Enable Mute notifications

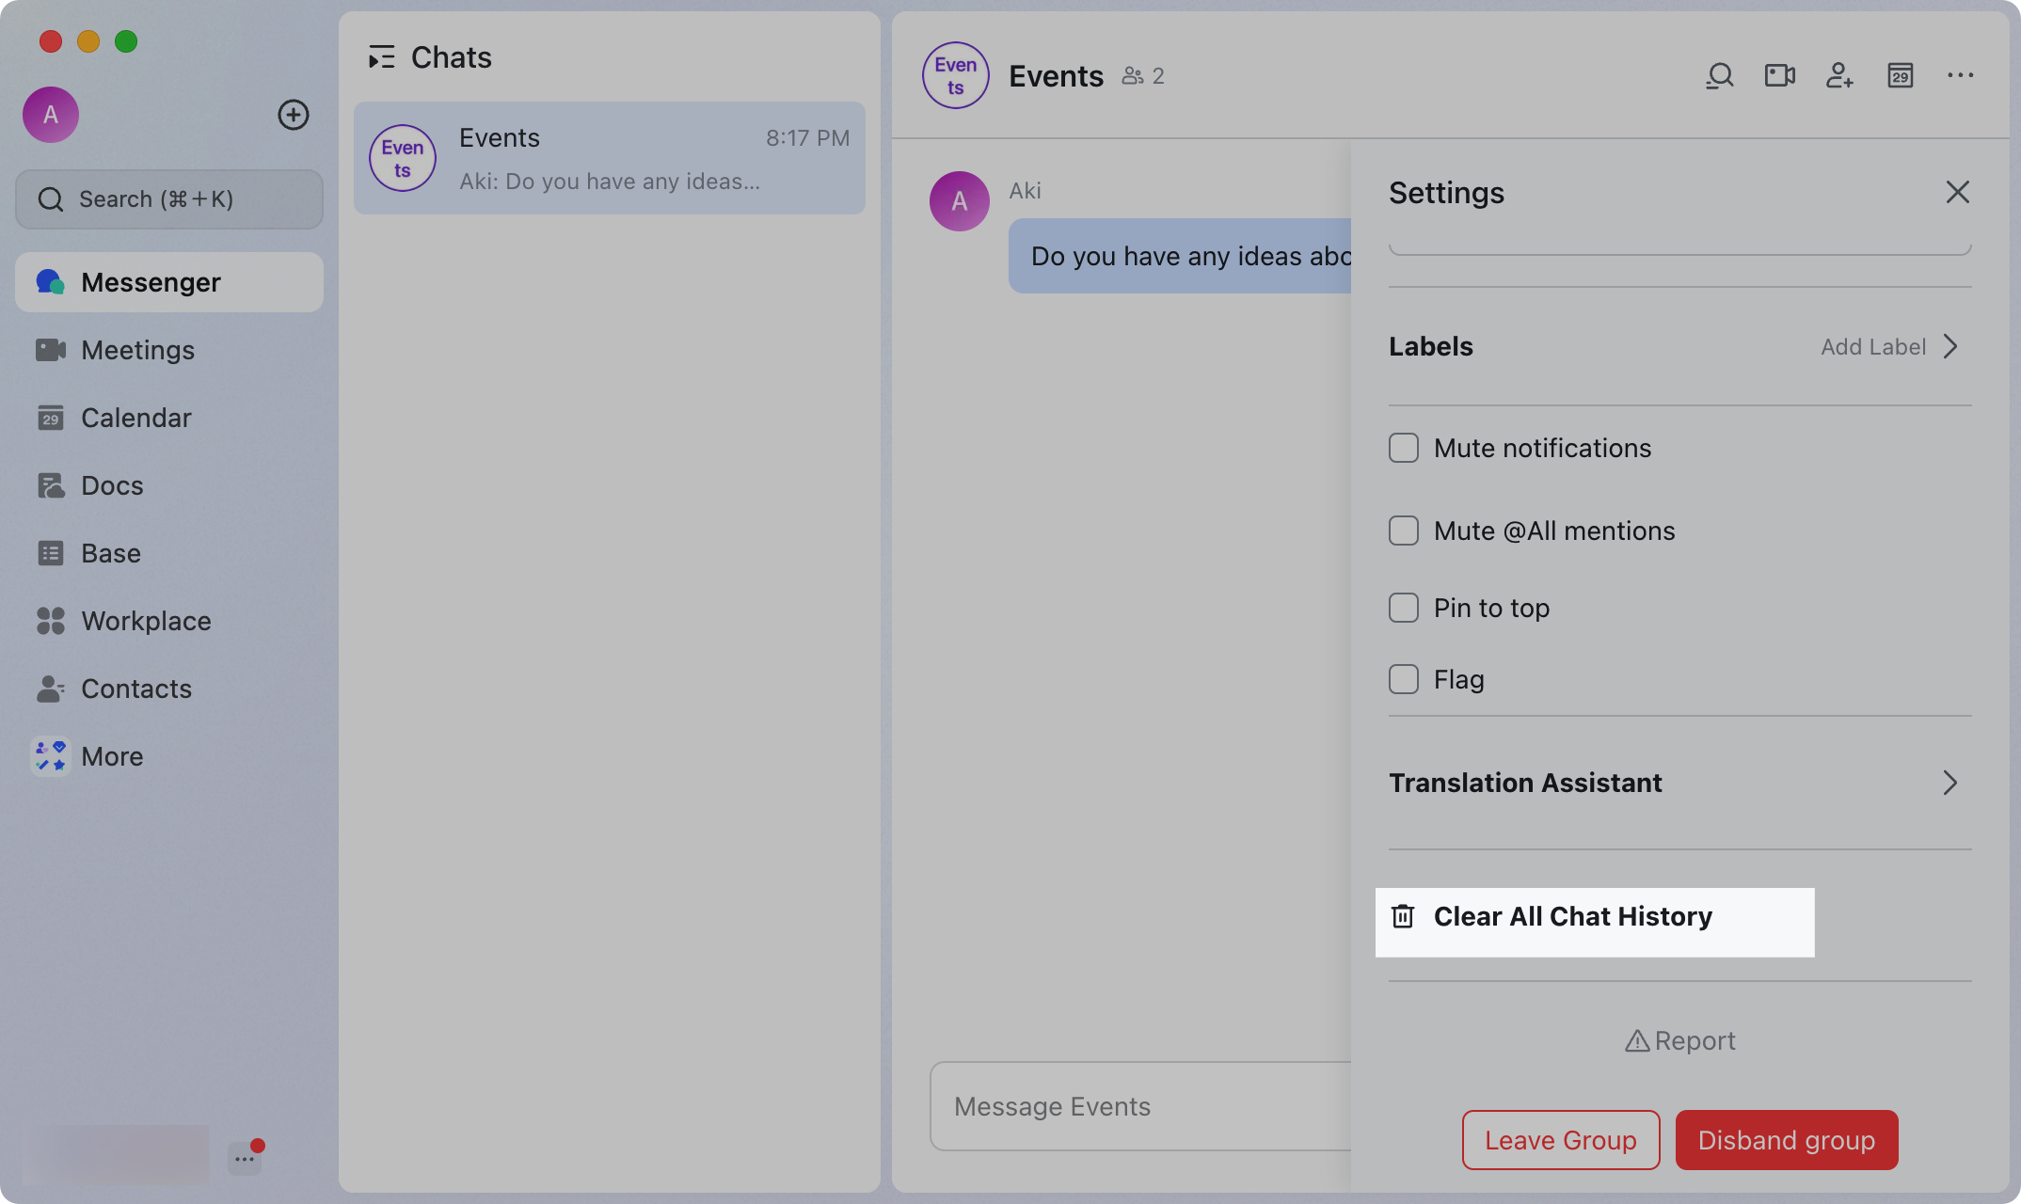click(1403, 448)
